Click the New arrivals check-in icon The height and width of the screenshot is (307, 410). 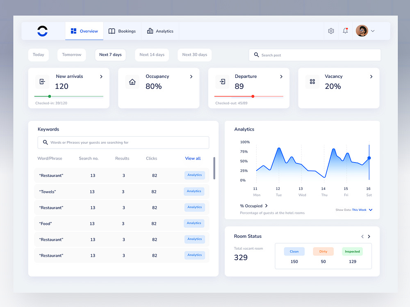42,82
